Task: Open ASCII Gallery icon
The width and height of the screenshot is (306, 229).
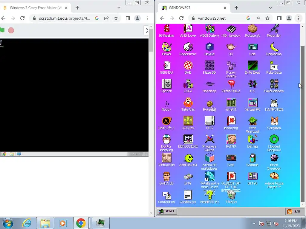Action: [209, 31]
